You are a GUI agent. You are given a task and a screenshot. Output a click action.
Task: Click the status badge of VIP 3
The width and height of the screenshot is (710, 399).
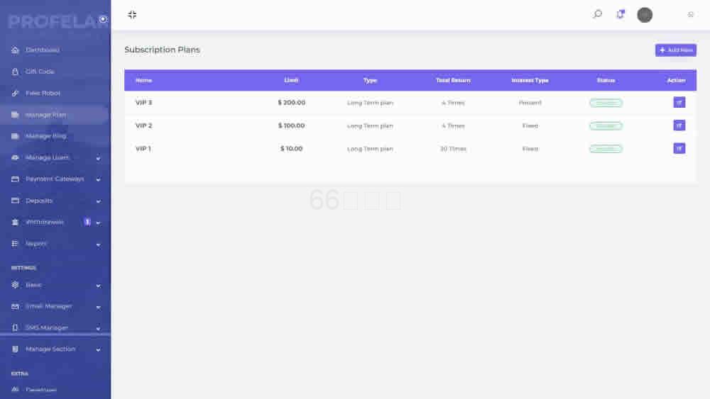(x=606, y=103)
